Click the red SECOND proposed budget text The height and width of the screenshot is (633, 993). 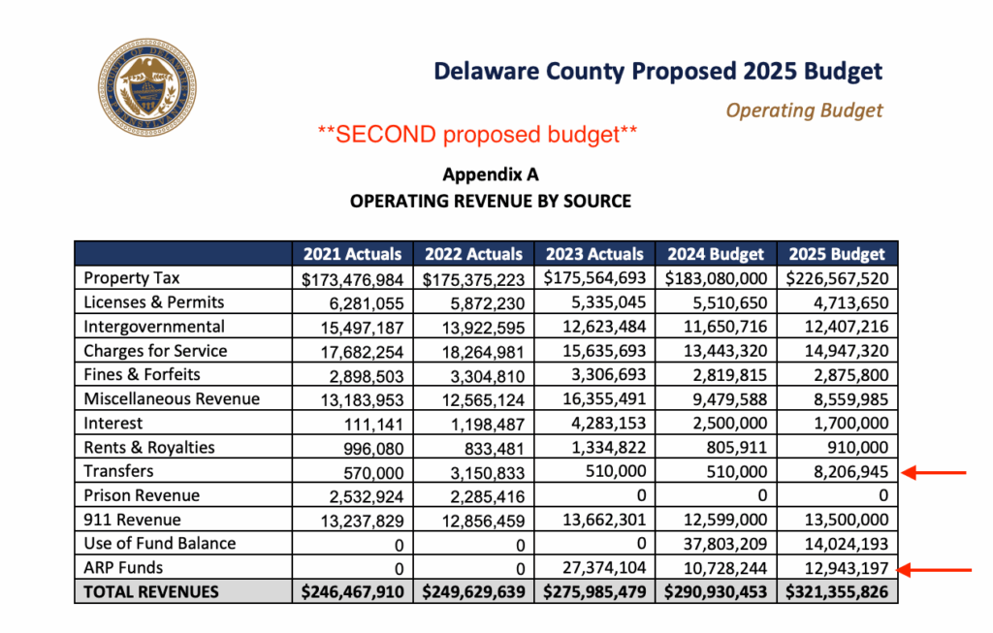click(477, 135)
